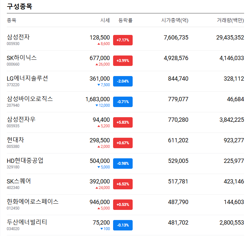
Task: Select the 677,000 price value
Action: (100, 58)
